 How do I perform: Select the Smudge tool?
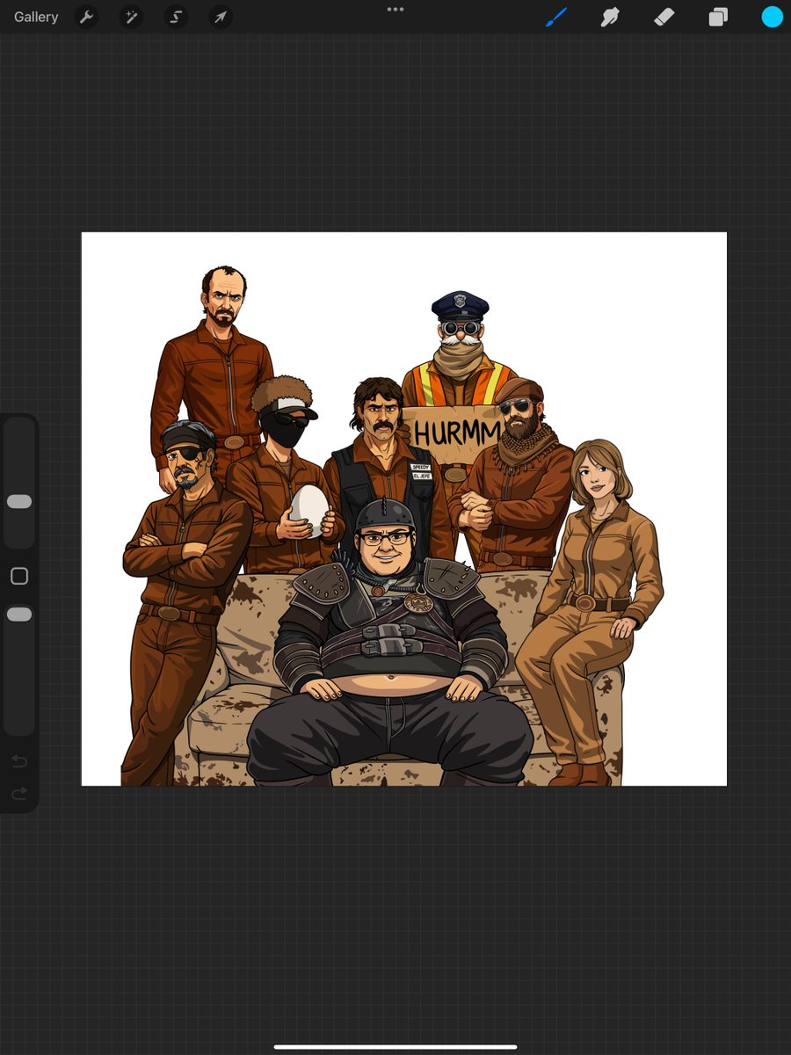[x=610, y=17]
